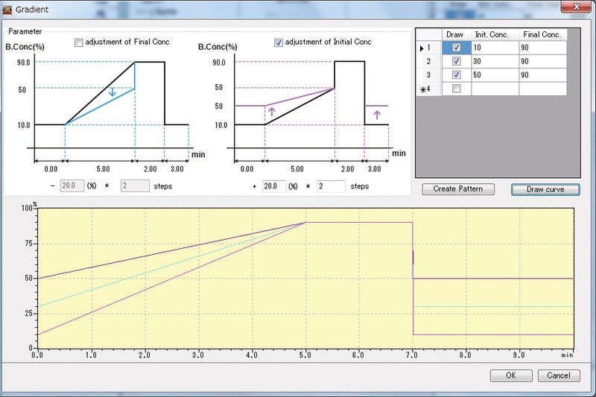Click the blue down arrow in left diagram
This screenshot has width=596, height=397.
(112, 92)
